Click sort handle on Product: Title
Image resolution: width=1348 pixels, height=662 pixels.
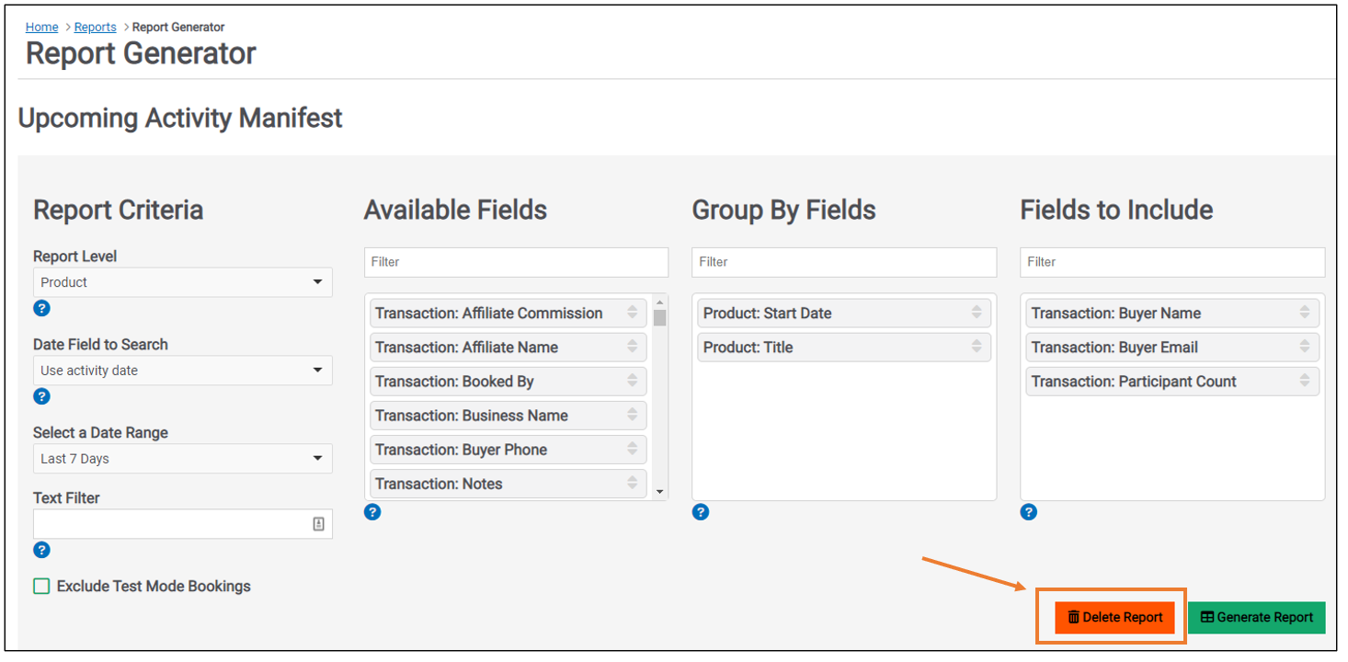click(977, 347)
